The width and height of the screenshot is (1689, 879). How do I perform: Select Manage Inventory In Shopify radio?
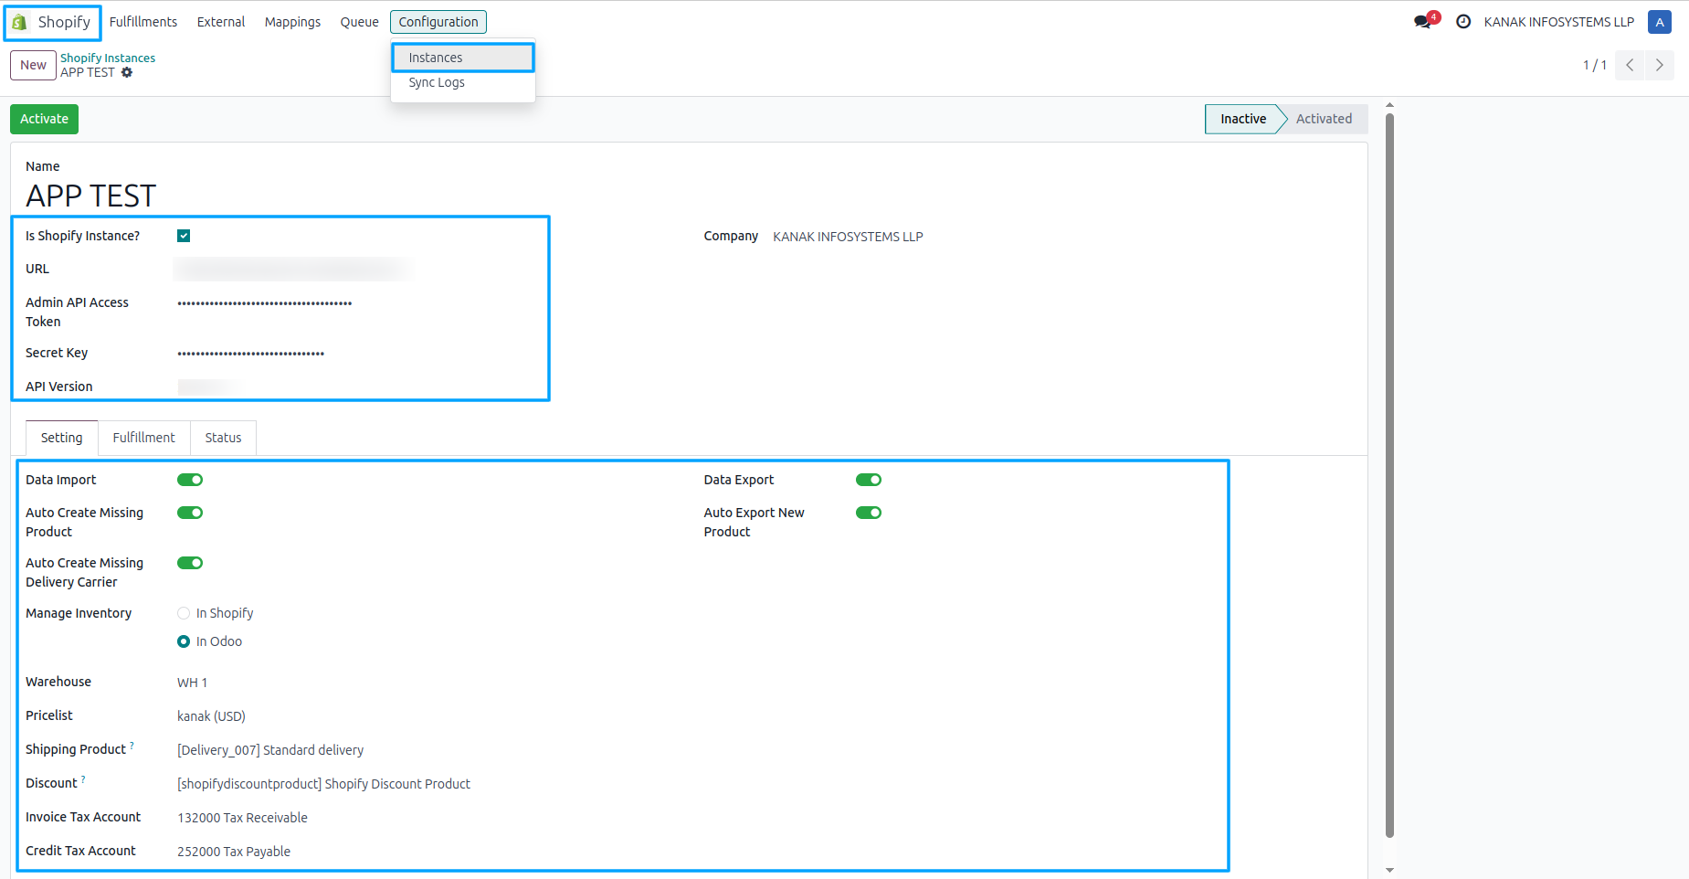[184, 613]
